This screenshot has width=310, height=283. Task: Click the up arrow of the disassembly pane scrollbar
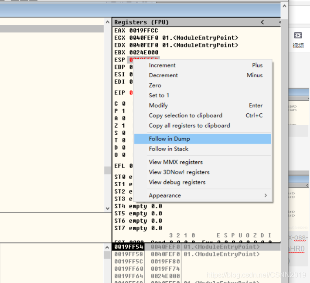click(108, 22)
